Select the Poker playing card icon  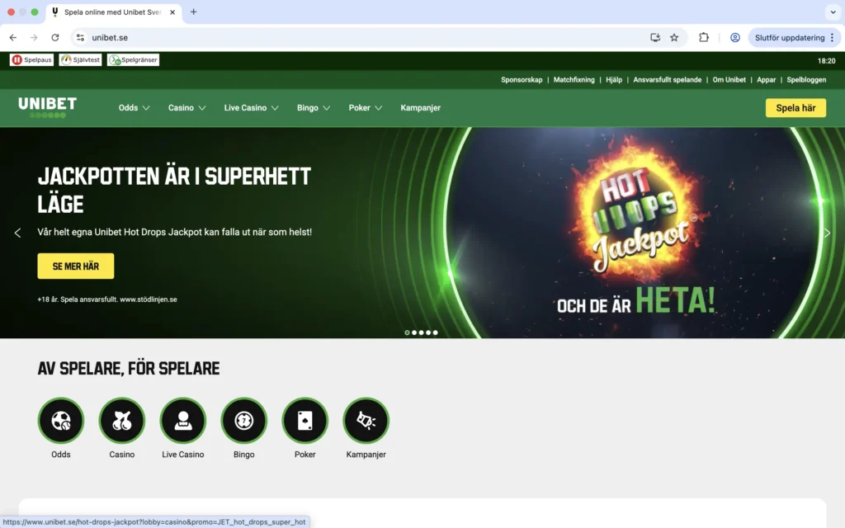click(x=304, y=420)
